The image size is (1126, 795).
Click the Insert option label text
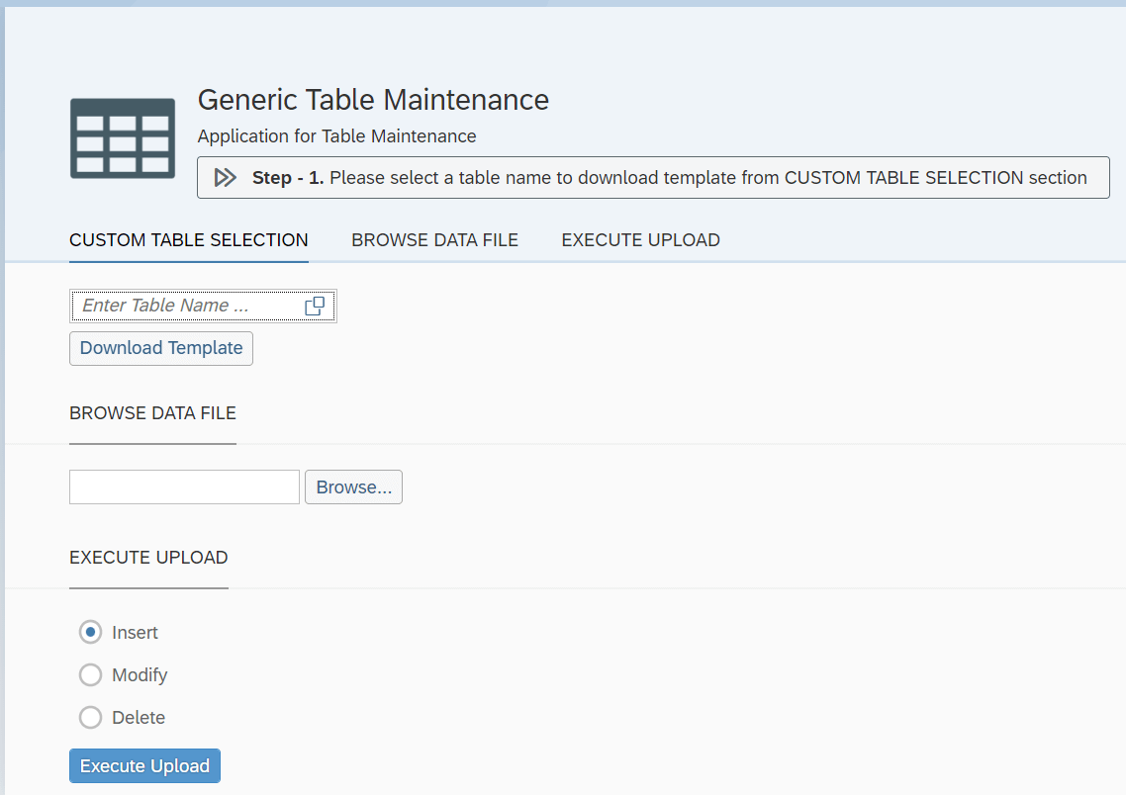click(135, 632)
